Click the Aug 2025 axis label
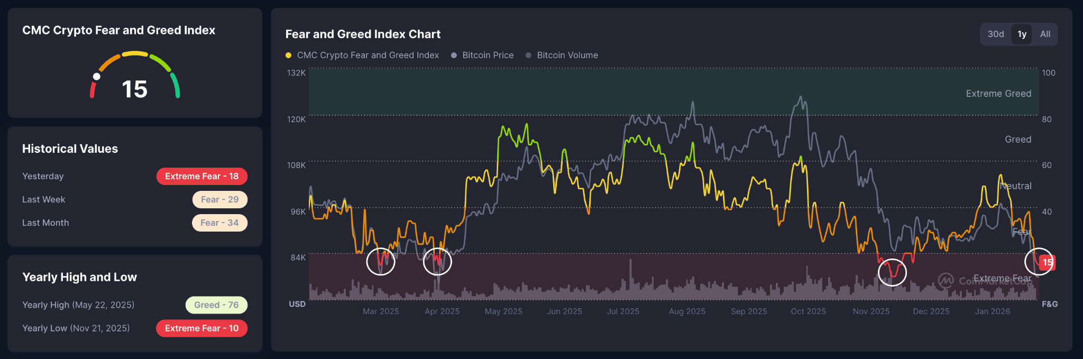The width and height of the screenshot is (1083, 359). pos(687,311)
